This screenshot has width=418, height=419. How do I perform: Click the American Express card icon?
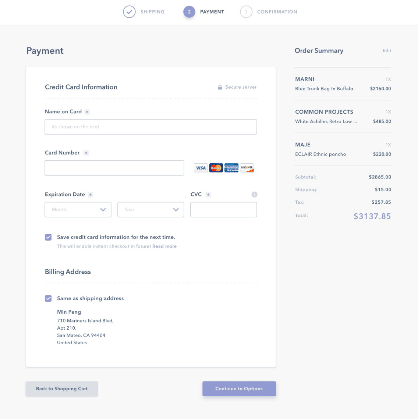point(231,168)
